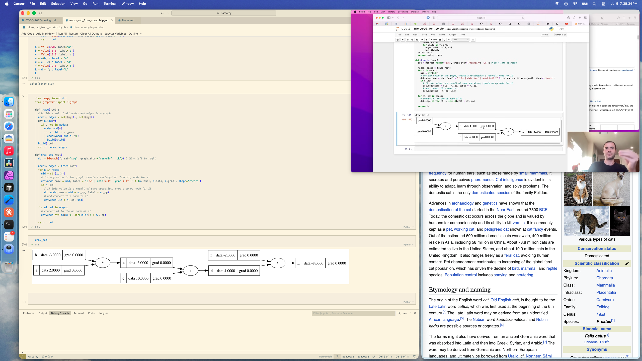
Task: Open the Selection menu in the menu bar
Action: (x=58, y=4)
